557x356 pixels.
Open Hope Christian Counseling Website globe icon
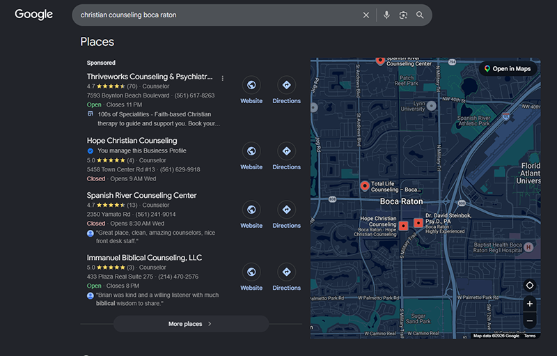point(251,151)
